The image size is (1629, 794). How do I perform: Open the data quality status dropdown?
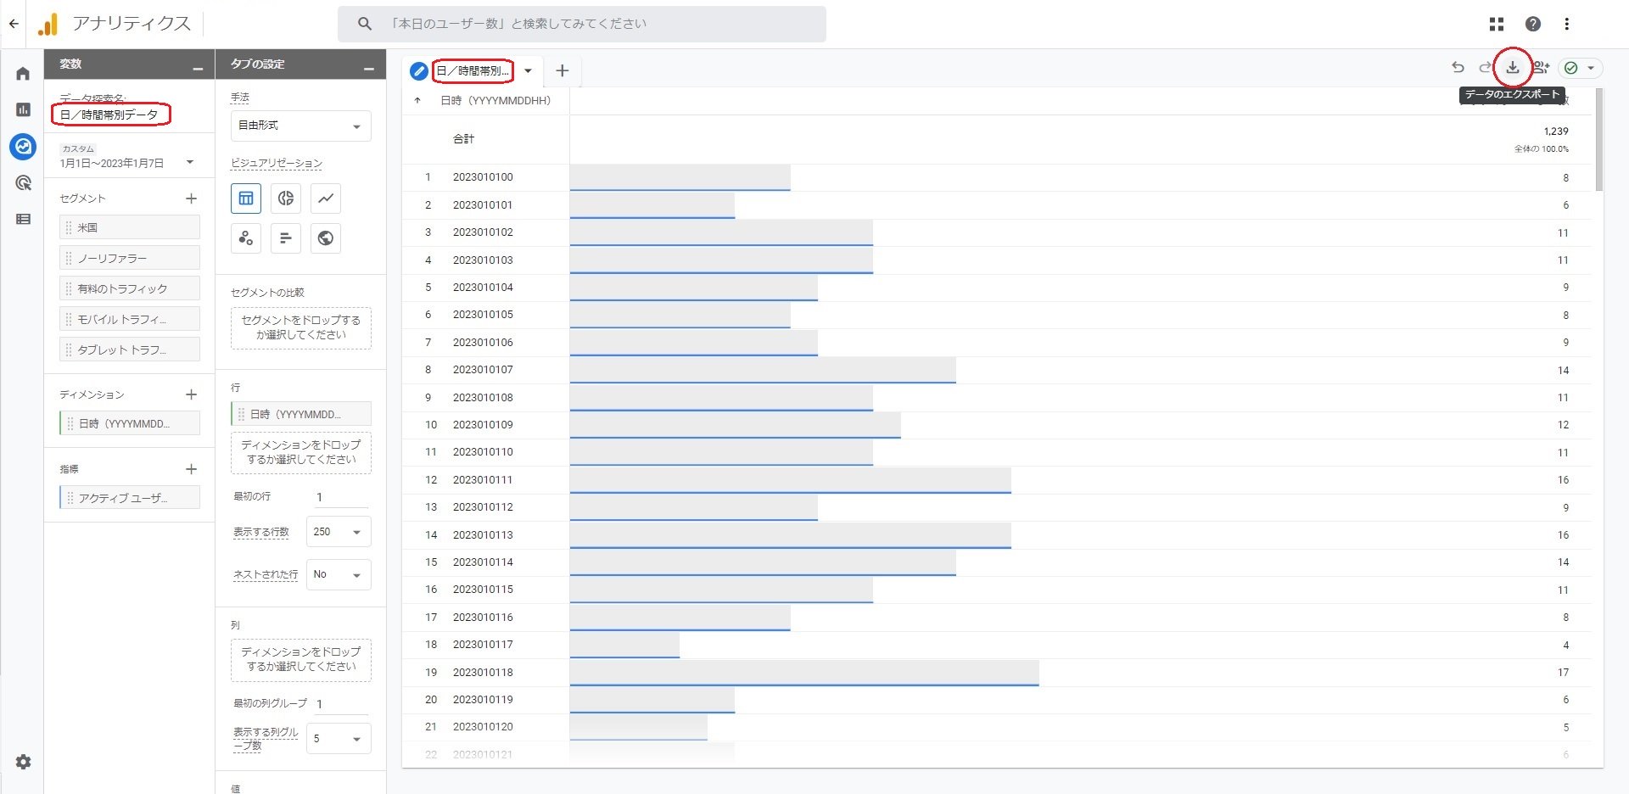[x=1581, y=68]
